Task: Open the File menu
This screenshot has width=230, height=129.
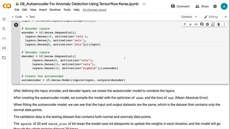Action: [17, 10]
